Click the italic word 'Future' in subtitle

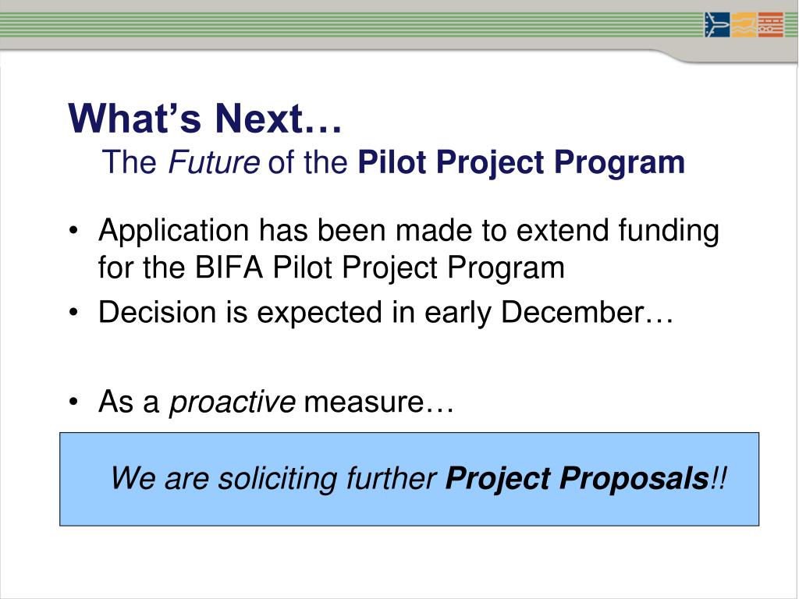[214, 162]
